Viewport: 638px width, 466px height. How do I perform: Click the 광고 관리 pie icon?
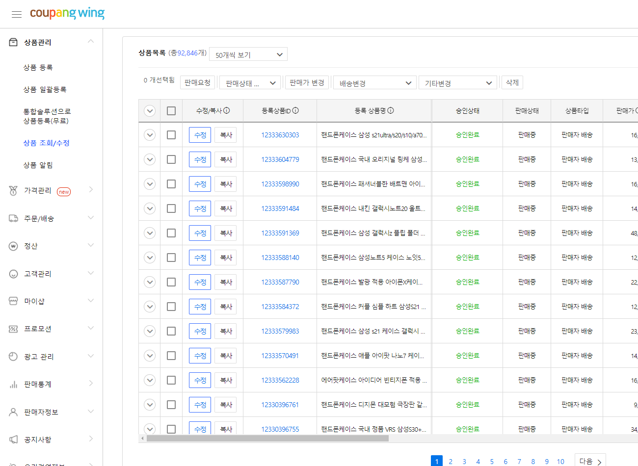pos(13,357)
